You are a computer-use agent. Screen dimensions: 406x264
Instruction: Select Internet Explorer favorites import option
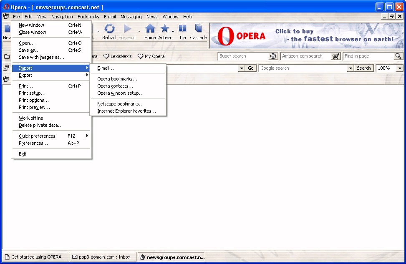pos(126,111)
